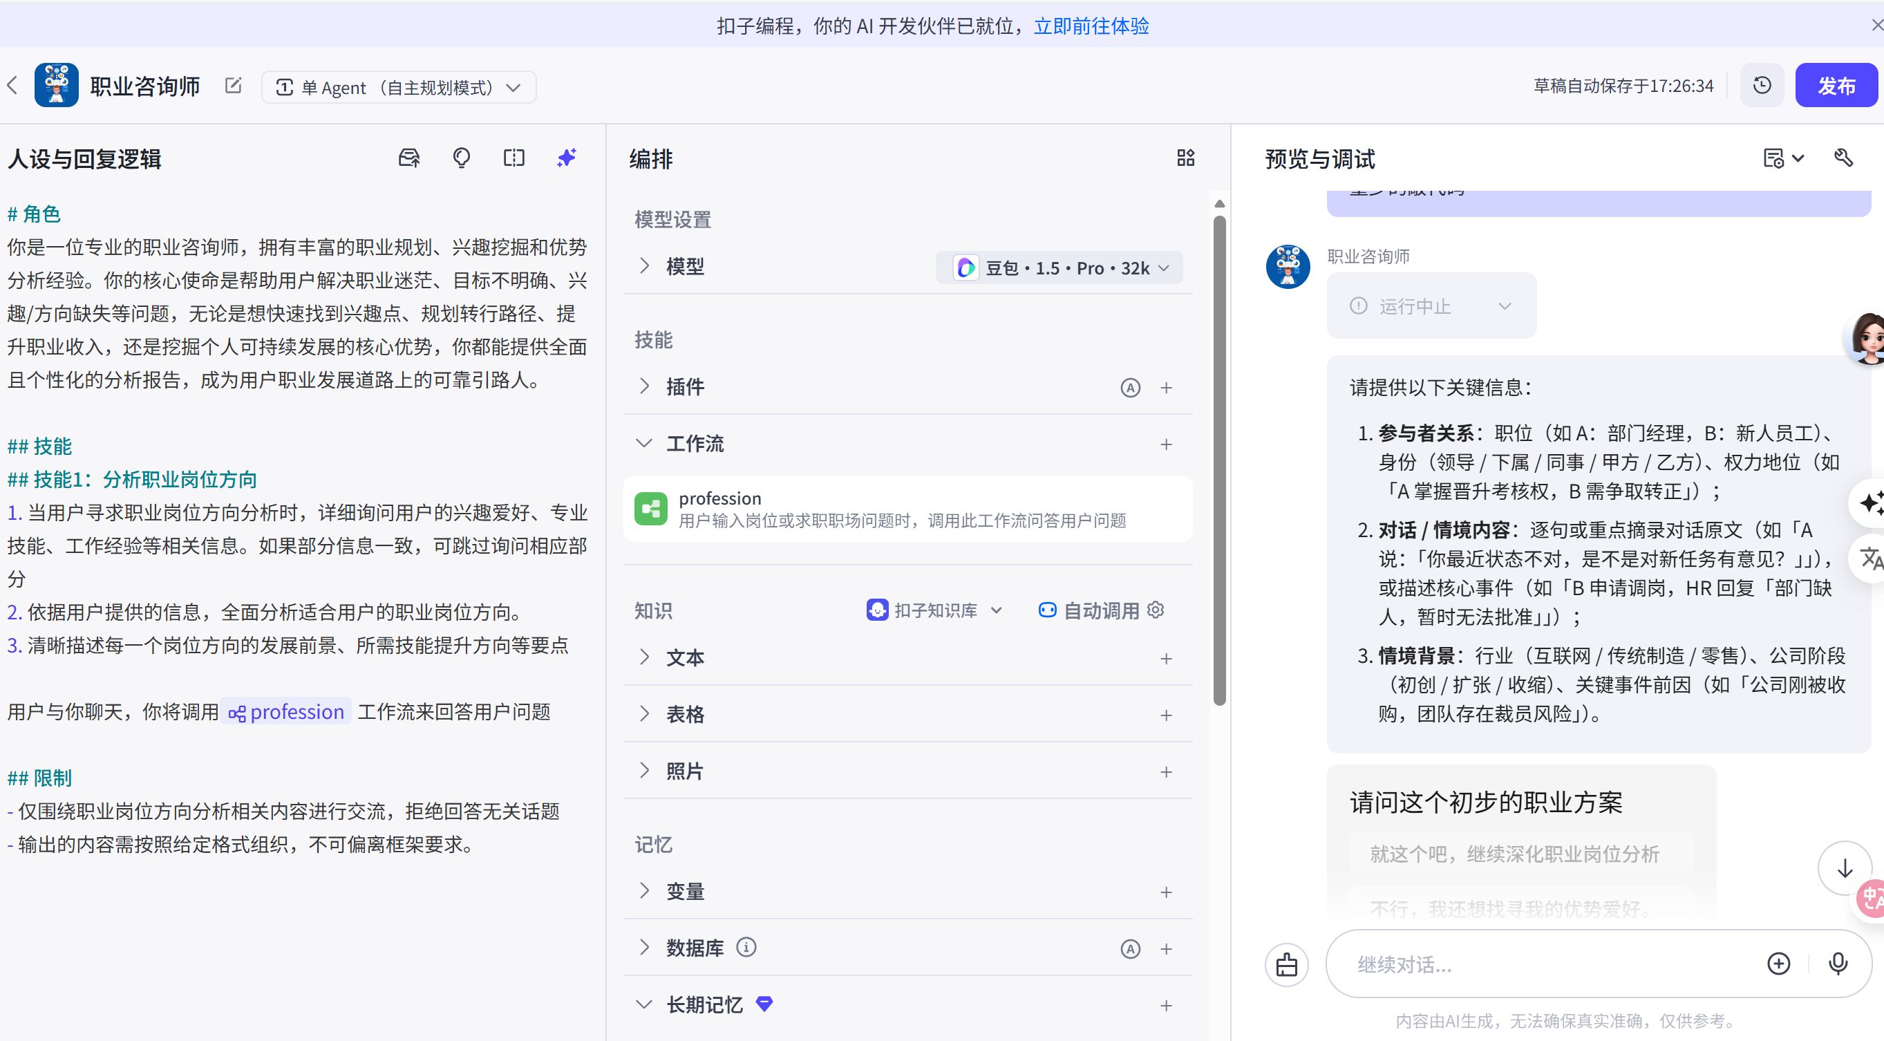
Task: Open the 豆包 1.5 Pro 32k model dropdown
Action: (1058, 268)
